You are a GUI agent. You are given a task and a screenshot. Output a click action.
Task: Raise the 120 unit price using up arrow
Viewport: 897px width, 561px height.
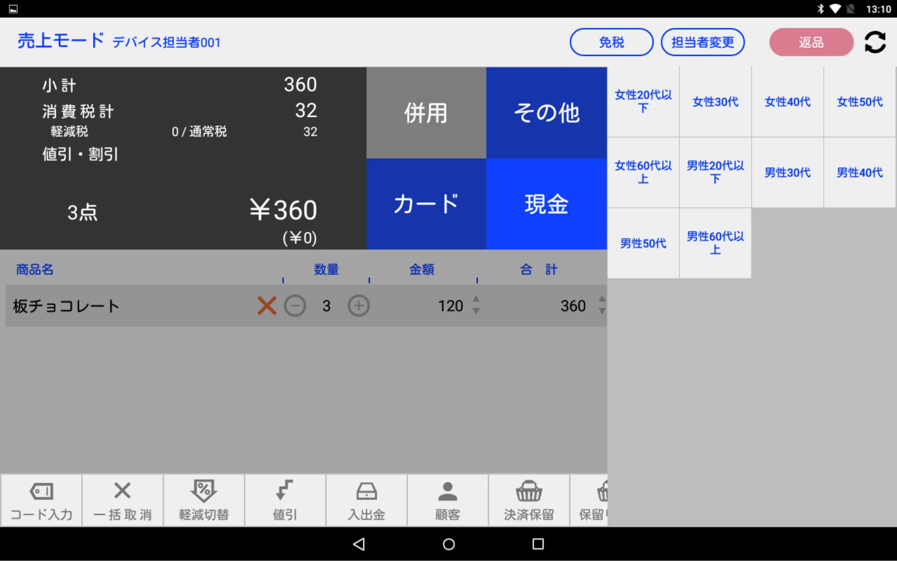point(475,300)
